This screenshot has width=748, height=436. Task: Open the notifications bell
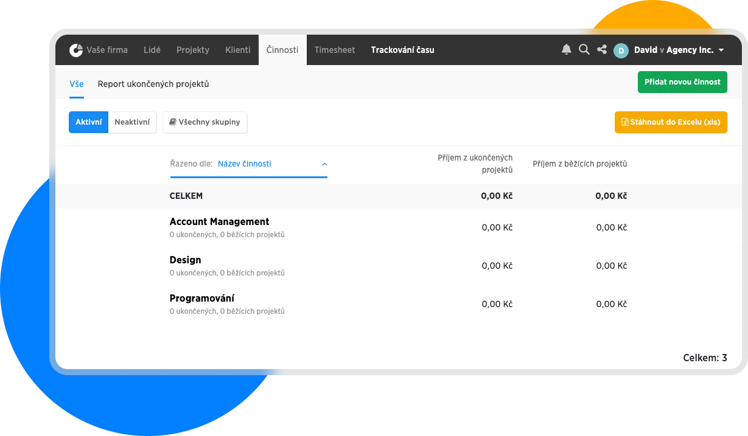coord(567,50)
